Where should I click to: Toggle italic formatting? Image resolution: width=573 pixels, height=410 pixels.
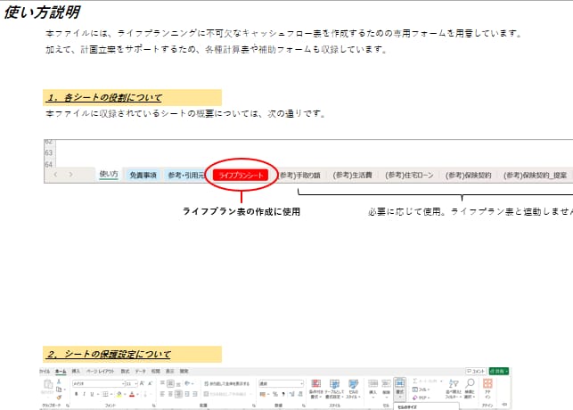tap(85, 394)
